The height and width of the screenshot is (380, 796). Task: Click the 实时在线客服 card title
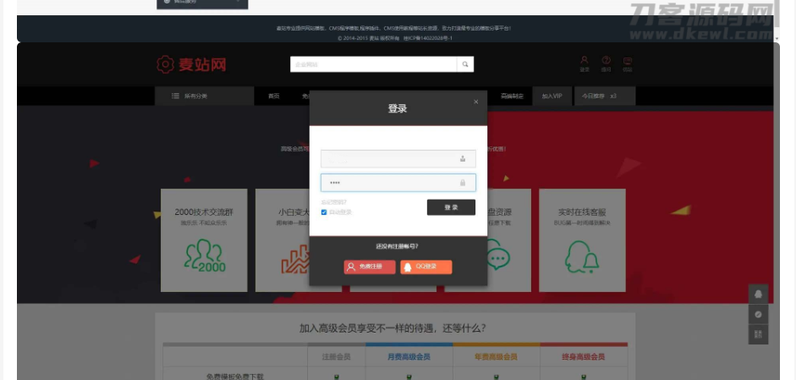pyautogui.click(x=582, y=212)
